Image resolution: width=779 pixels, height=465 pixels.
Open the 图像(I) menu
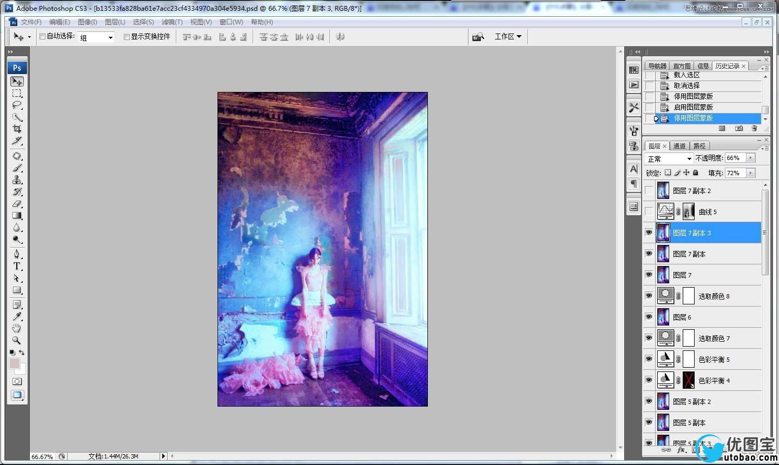[x=88, y=22]
